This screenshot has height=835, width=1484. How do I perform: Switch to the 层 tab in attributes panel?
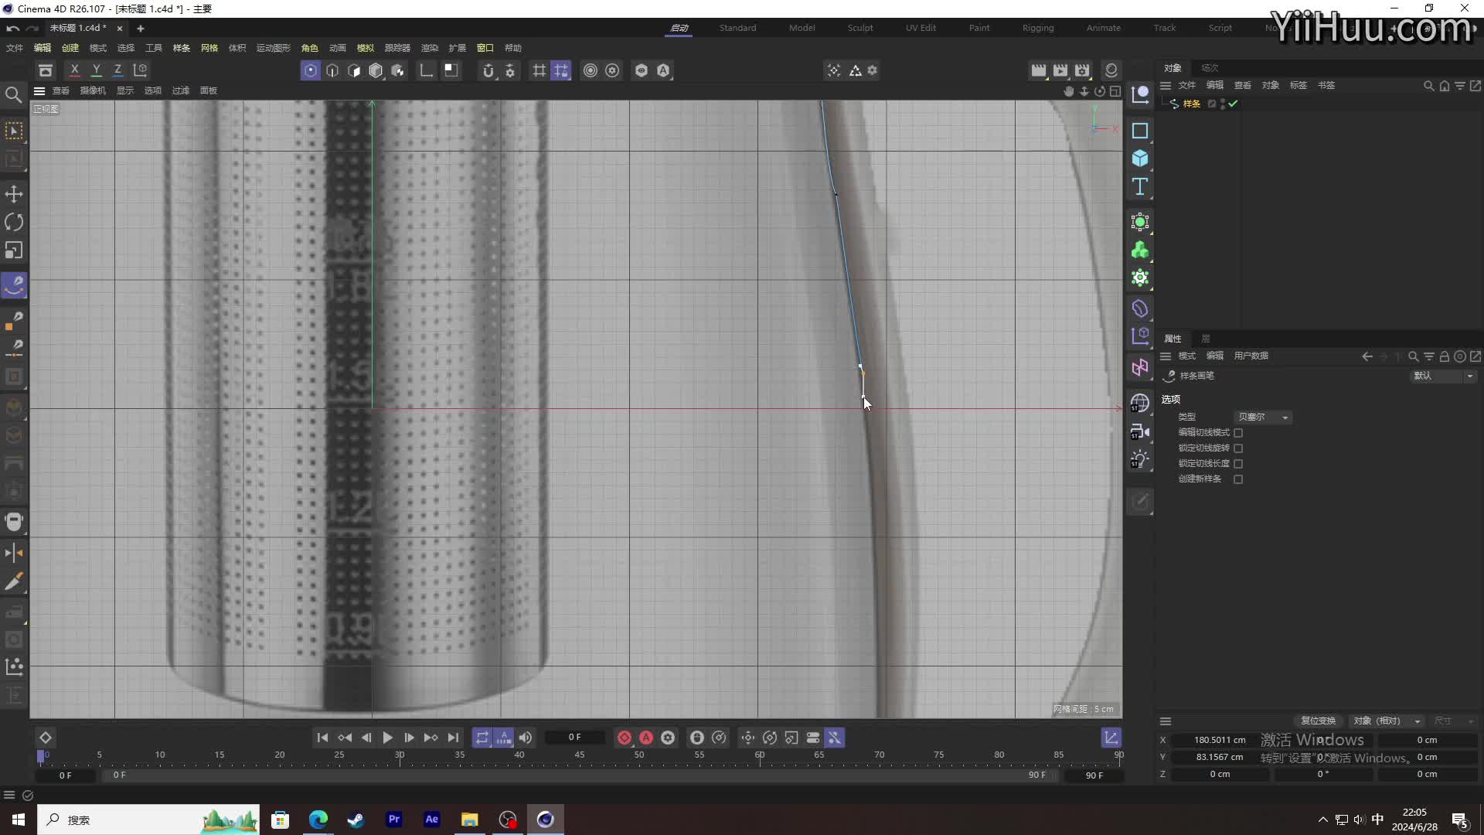click(1205, 339)
